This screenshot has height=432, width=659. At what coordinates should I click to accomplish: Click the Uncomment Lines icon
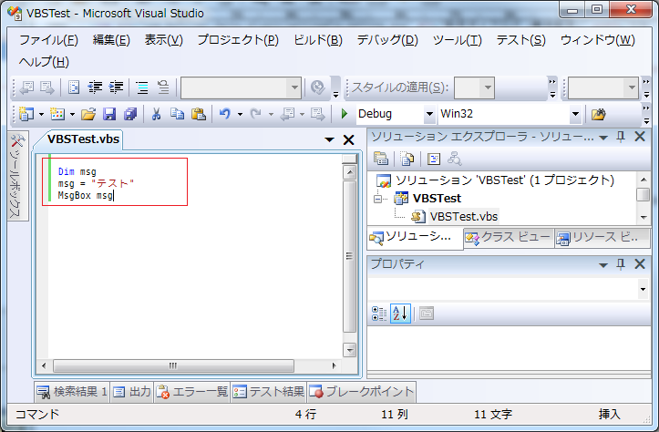coord(163,87)
